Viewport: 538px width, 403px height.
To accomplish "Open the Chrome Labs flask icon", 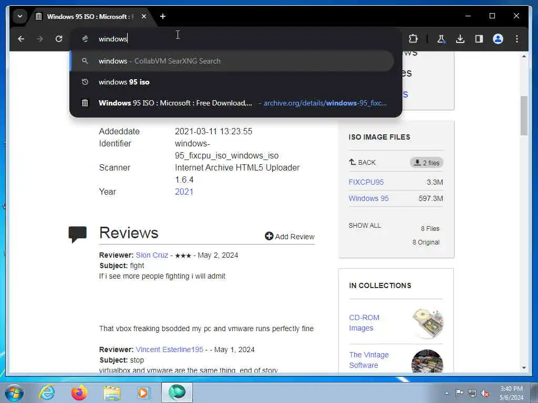I will [x=441, y=39].
